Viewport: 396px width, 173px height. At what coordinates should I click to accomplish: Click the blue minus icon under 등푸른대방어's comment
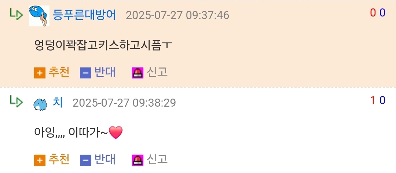(85, 73)
